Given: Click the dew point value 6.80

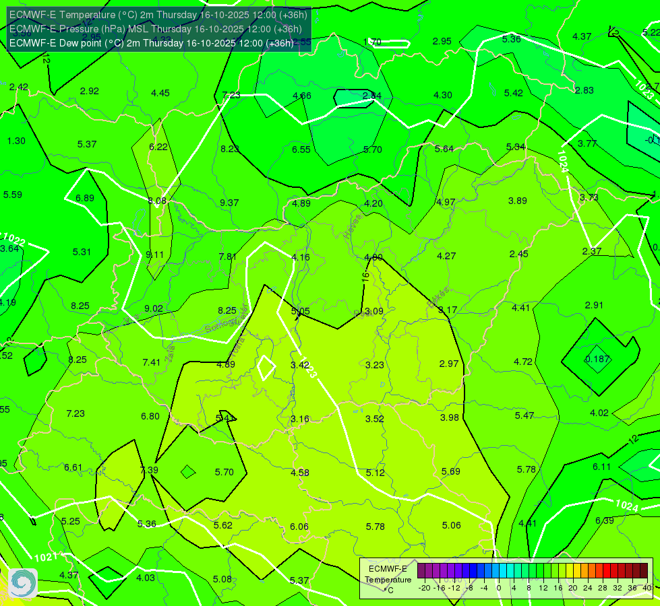Looking at the screenshot, I should 150,416.
